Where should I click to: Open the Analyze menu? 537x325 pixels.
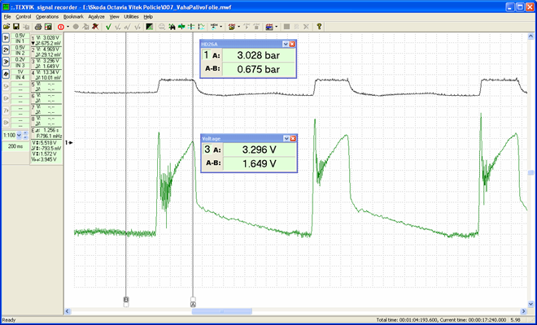(x=96, y=16)
